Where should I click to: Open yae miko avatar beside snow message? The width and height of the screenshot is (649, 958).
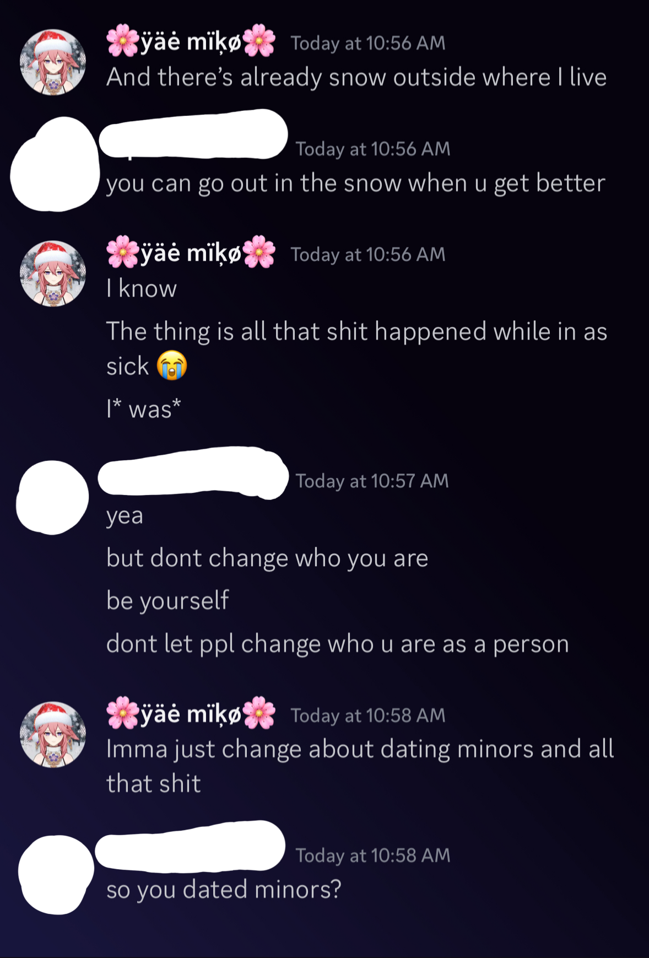(53, 62)
